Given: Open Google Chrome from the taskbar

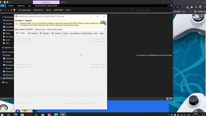Looking at the screenshot, I should (x=42, y=115).
